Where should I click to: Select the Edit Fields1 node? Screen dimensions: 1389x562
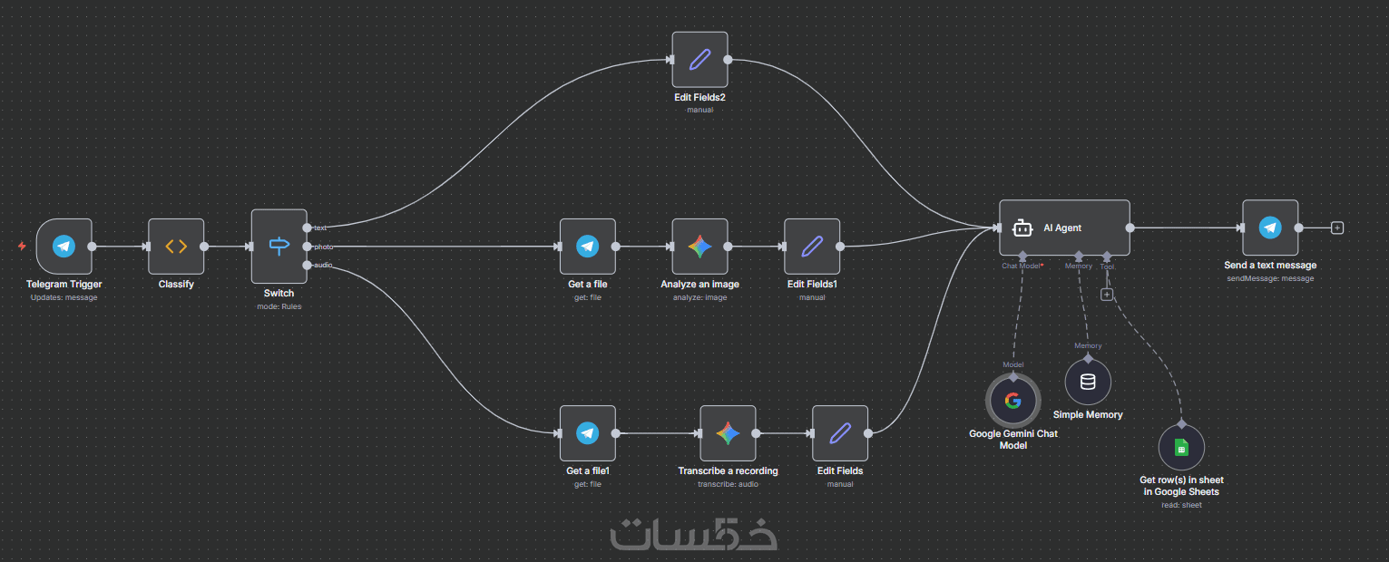pyautogui.click(x=812, y=246)
